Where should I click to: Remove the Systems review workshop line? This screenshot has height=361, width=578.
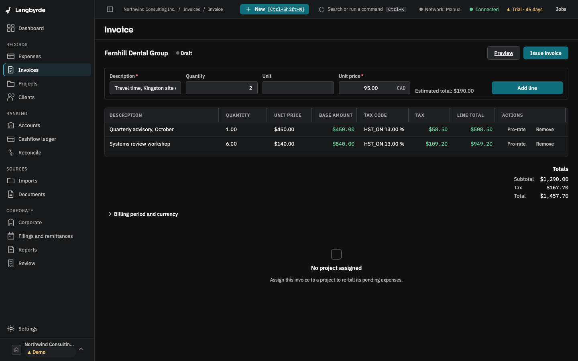(545, 144)
